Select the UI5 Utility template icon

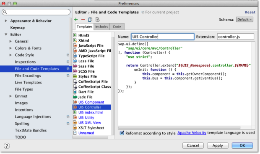click(75, 118)
